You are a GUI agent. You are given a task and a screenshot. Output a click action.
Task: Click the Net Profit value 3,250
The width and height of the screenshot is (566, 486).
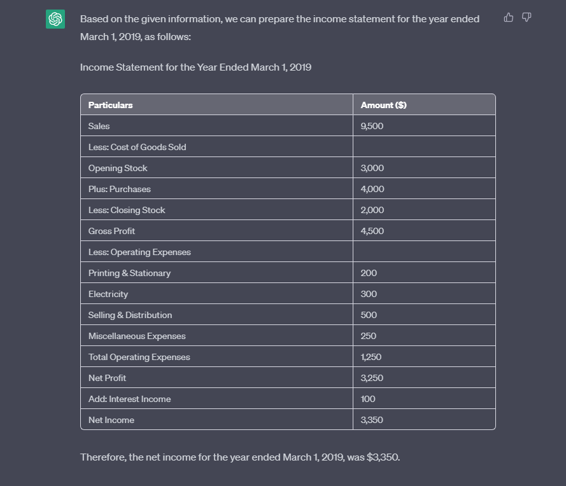[371, 378]
